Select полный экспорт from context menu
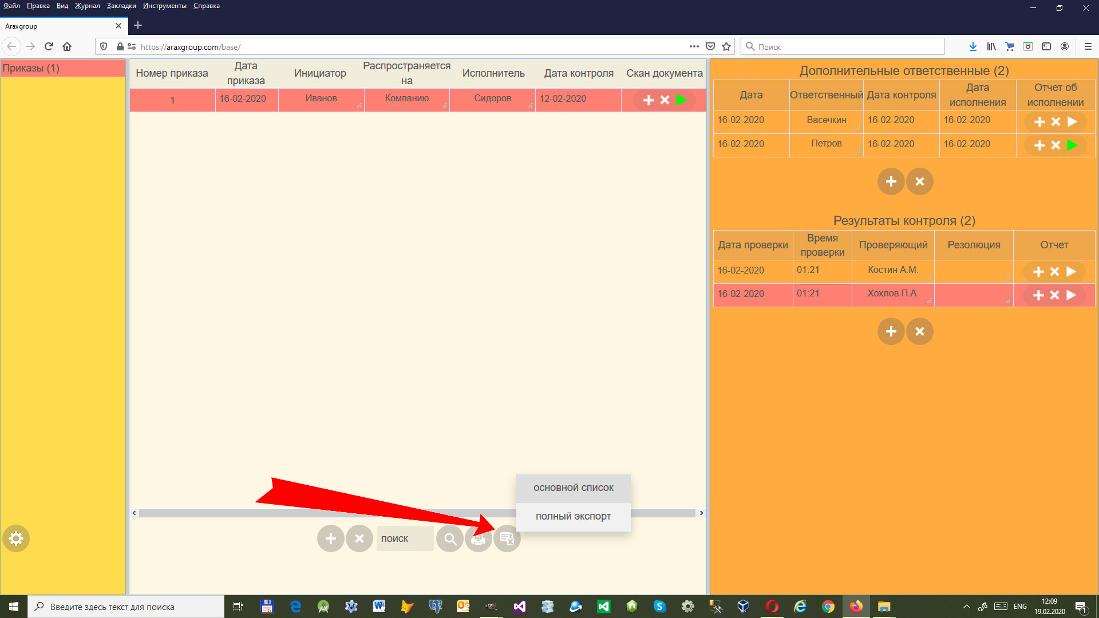 click(x=573, y=516)
